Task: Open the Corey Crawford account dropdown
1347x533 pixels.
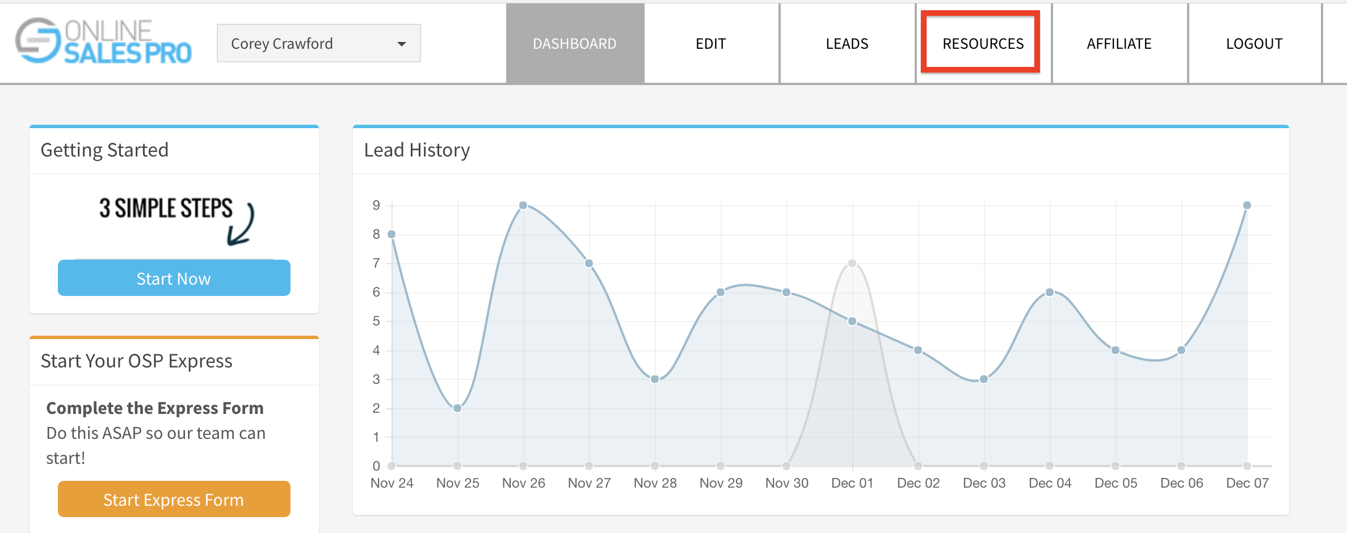Action: [318, 43]
